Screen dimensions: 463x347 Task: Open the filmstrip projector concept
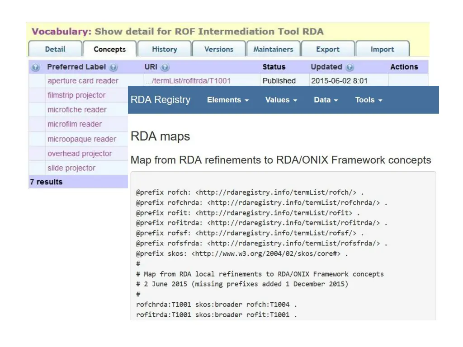(x=76, y=95)
